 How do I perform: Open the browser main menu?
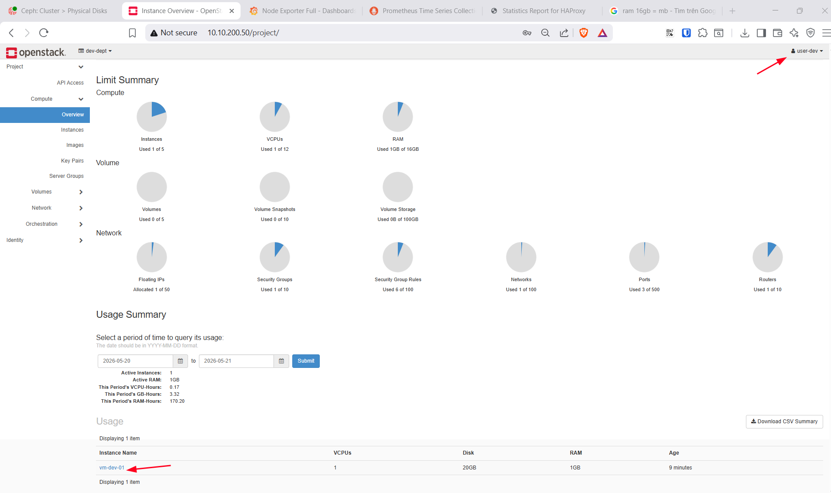click(826, 33)
